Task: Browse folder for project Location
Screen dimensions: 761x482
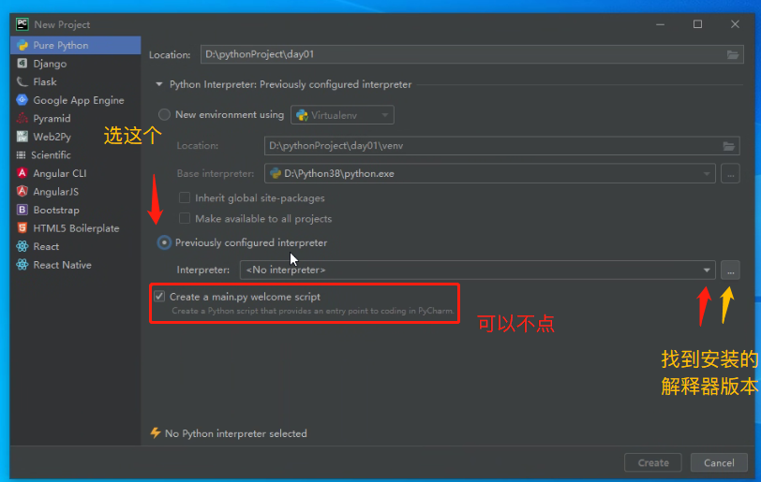Action: [732, 55]
